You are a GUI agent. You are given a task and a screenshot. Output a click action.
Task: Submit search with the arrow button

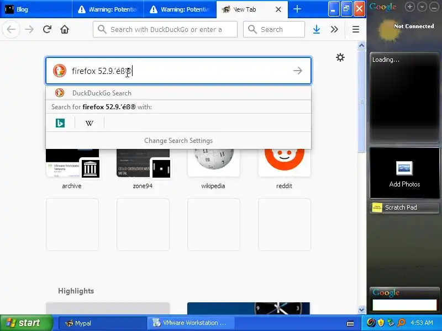pos(298,71)
